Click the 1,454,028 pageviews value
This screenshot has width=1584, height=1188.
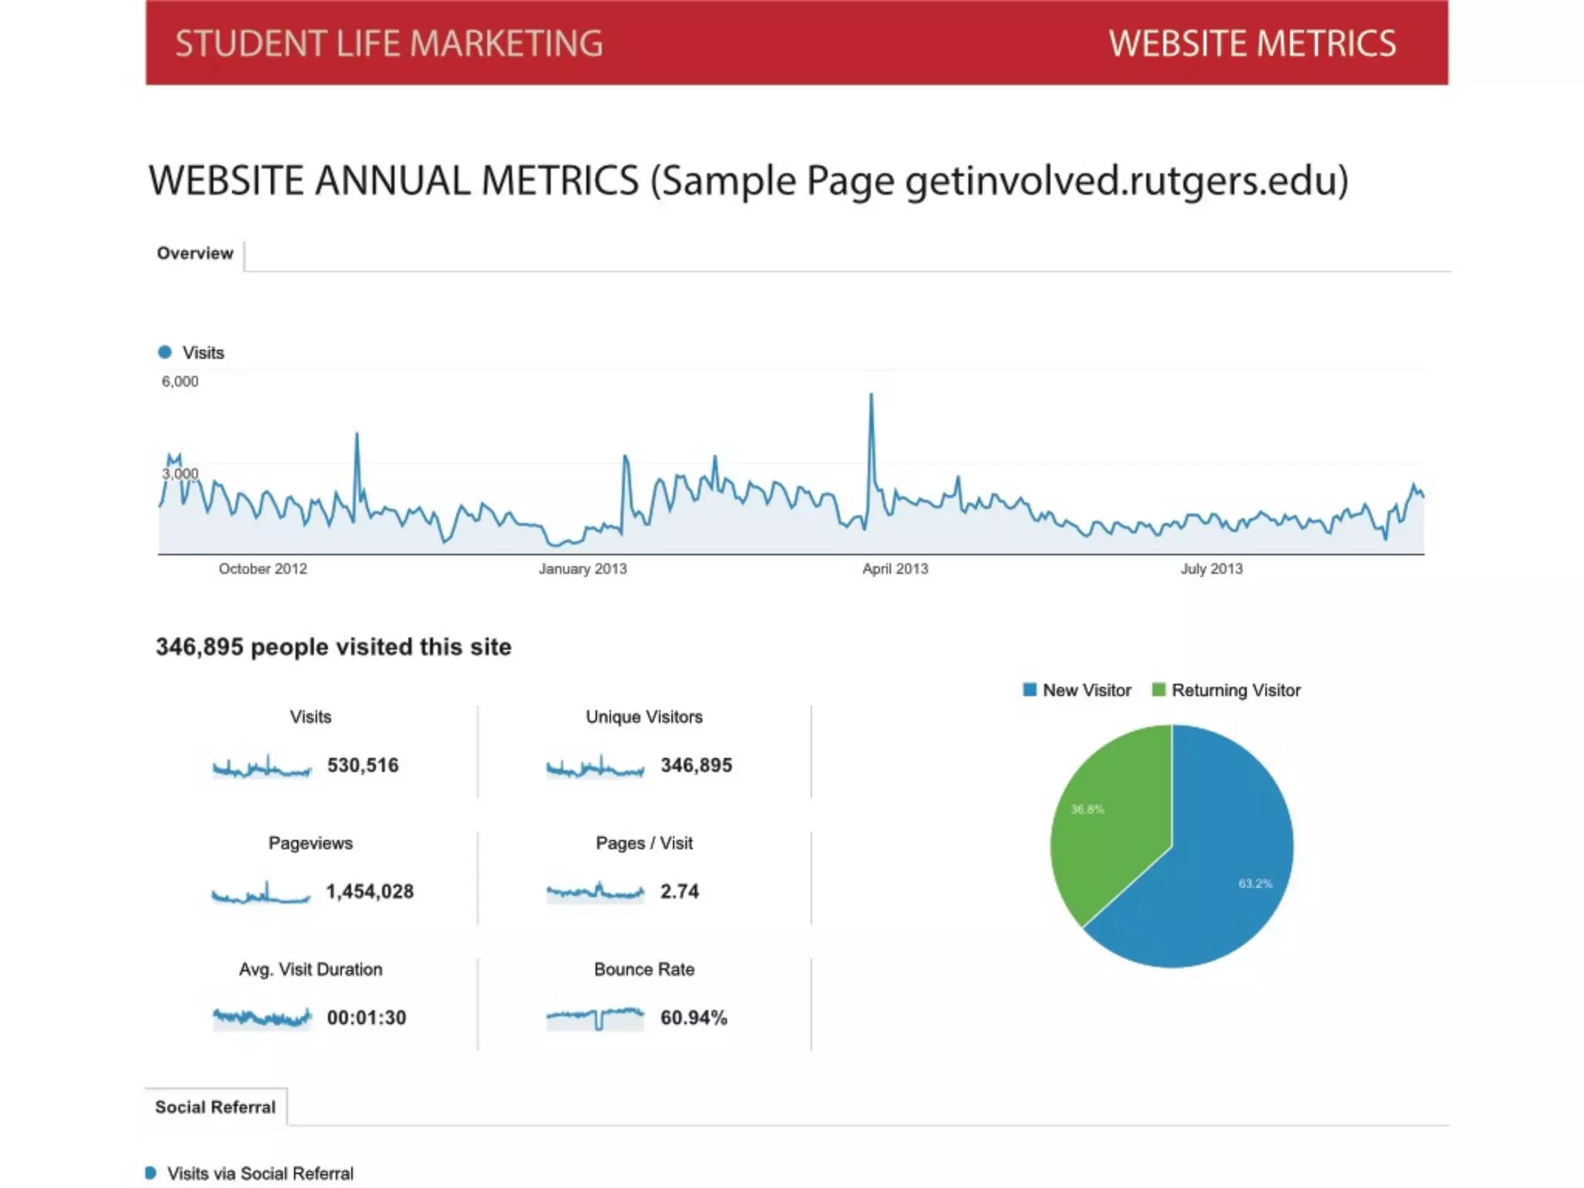370,892
